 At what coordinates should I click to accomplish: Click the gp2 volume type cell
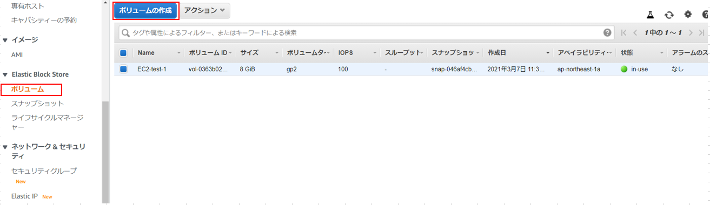tap(292, 69)
